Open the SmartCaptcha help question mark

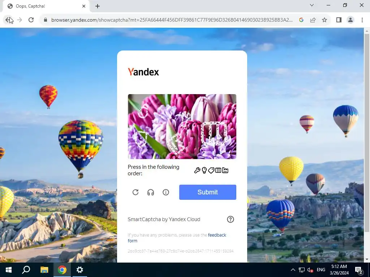click(231, 219)
